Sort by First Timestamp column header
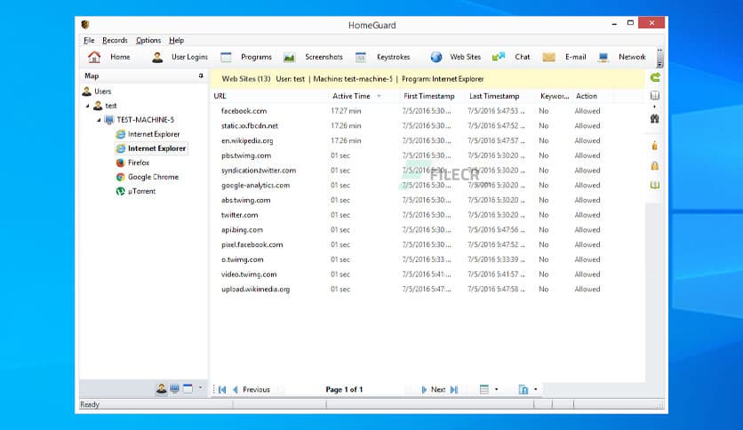The image size is (743, 430). (429, 96)
